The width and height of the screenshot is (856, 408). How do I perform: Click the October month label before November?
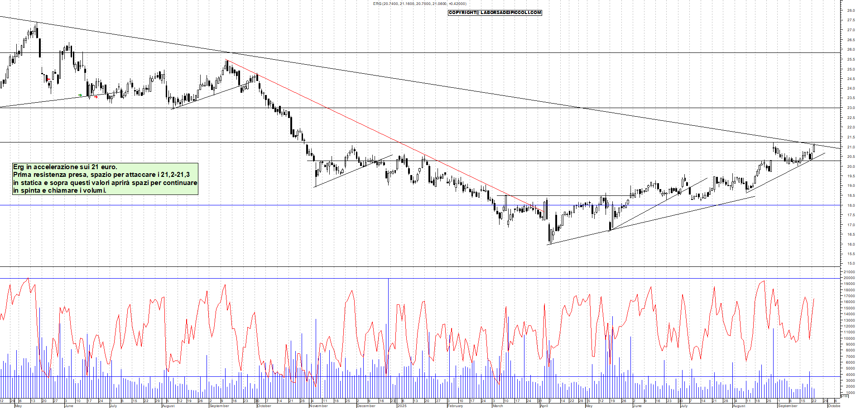pos(264,406)
